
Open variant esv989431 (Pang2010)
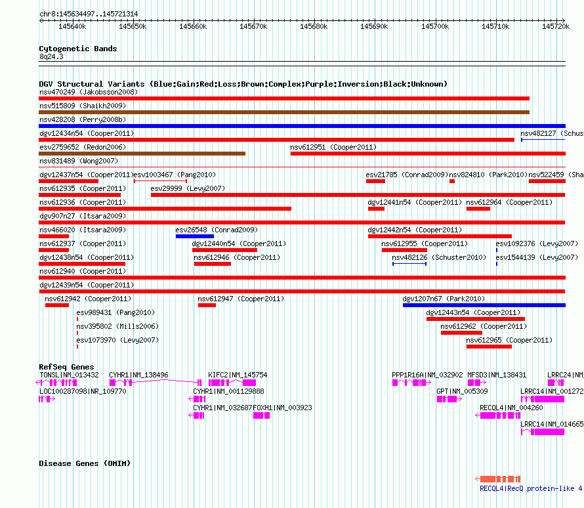tap(115, 313)
